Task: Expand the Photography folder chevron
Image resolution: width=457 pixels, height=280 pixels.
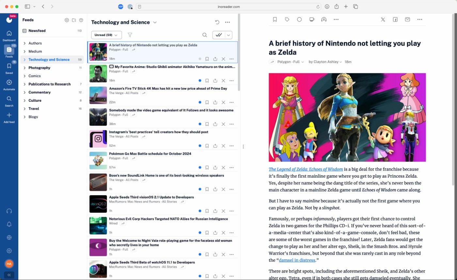Action: point(24,68)
